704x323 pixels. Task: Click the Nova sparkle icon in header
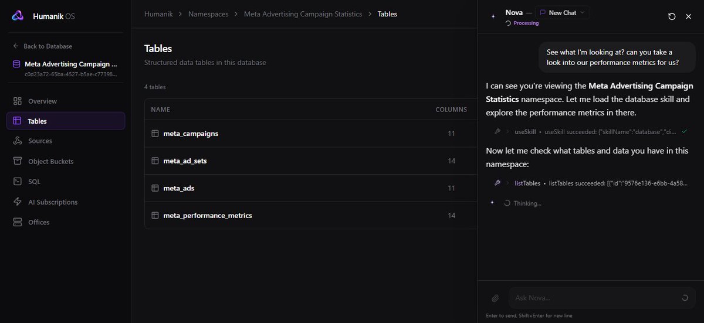493,16
